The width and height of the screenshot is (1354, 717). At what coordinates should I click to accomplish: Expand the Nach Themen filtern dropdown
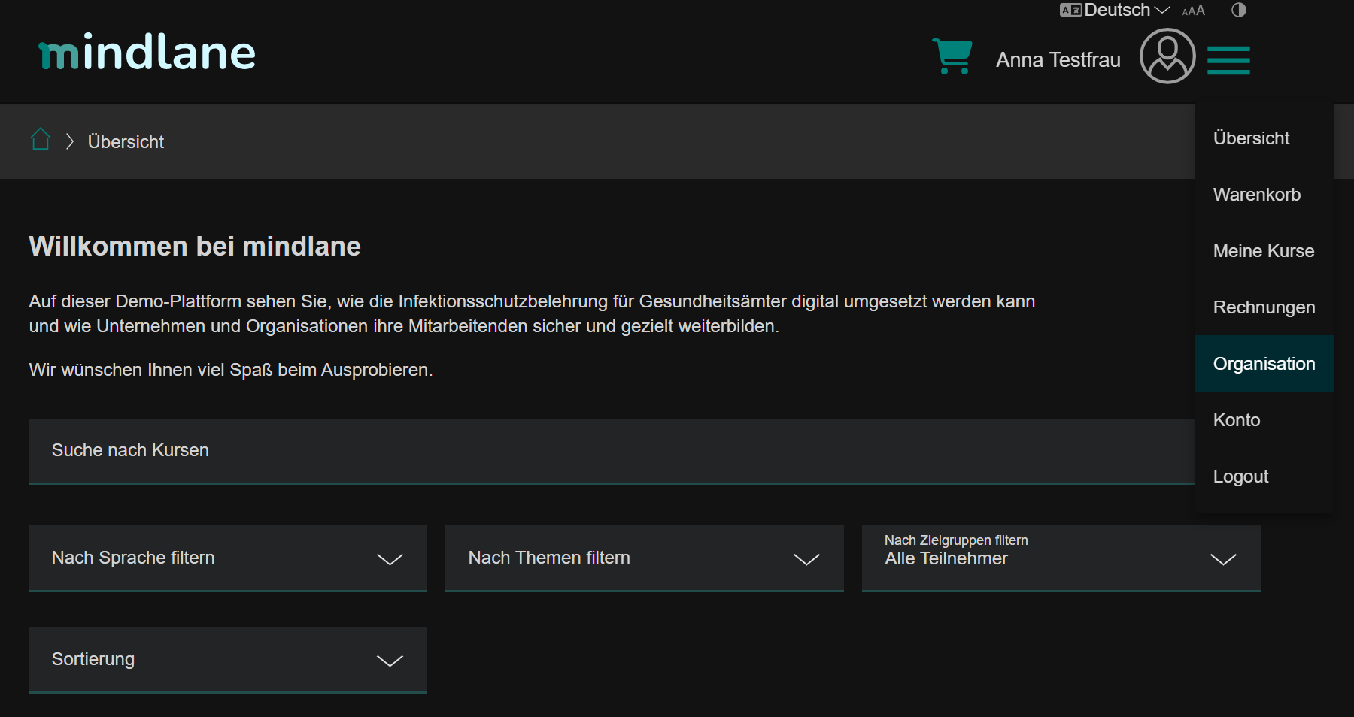[x=644, y=558]
